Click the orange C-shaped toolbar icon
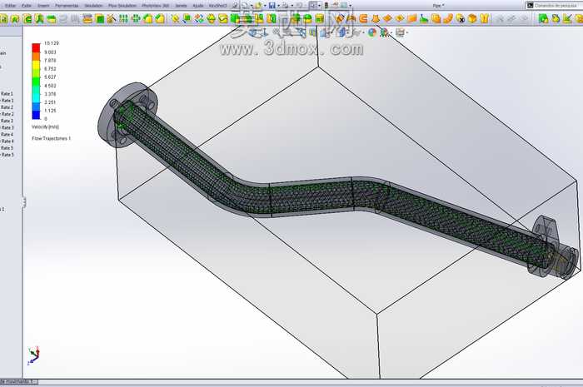 (x=364, y=18)
